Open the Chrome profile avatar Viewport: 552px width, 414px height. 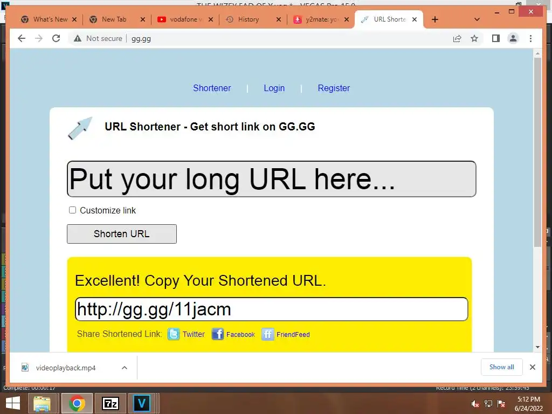(513, 38)
